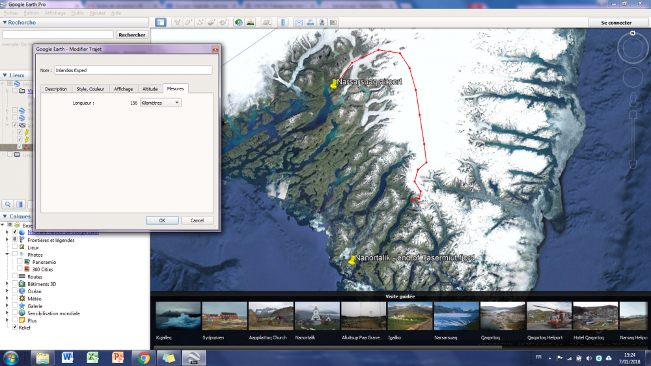Open the Qaqortoq Heliport tour thumbnail
Viewport: 651px width, 366px height.
(549, 316)
